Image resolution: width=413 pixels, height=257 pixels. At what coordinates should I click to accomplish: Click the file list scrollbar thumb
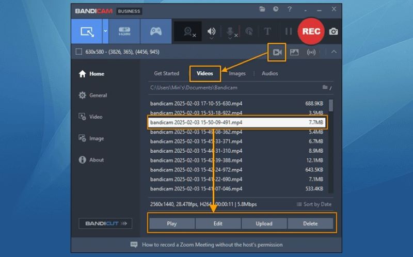[x=331, y=105]
